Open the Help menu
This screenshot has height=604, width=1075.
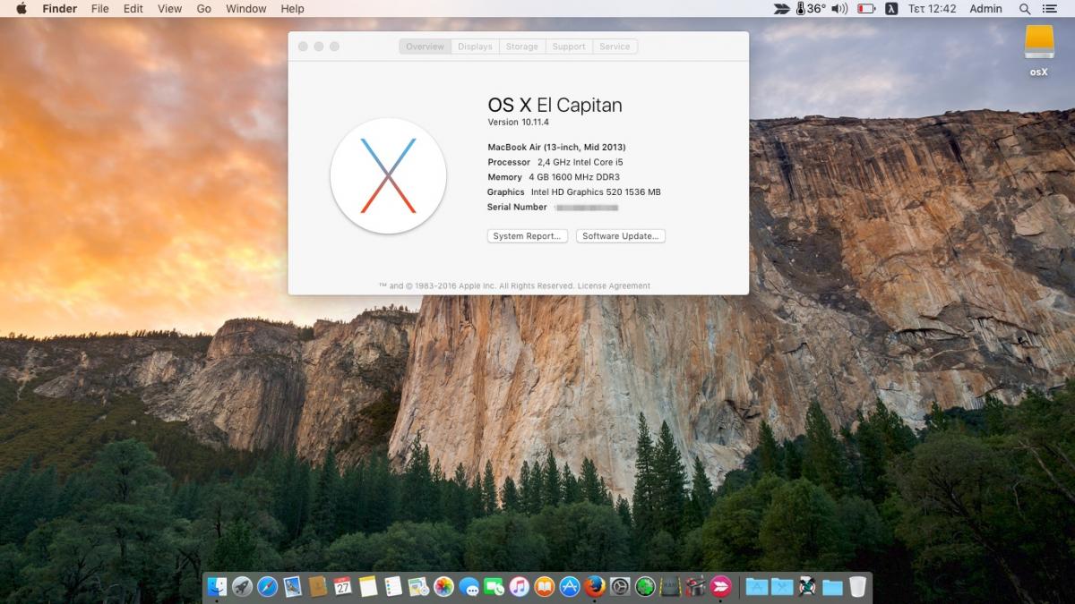(292, 9)
